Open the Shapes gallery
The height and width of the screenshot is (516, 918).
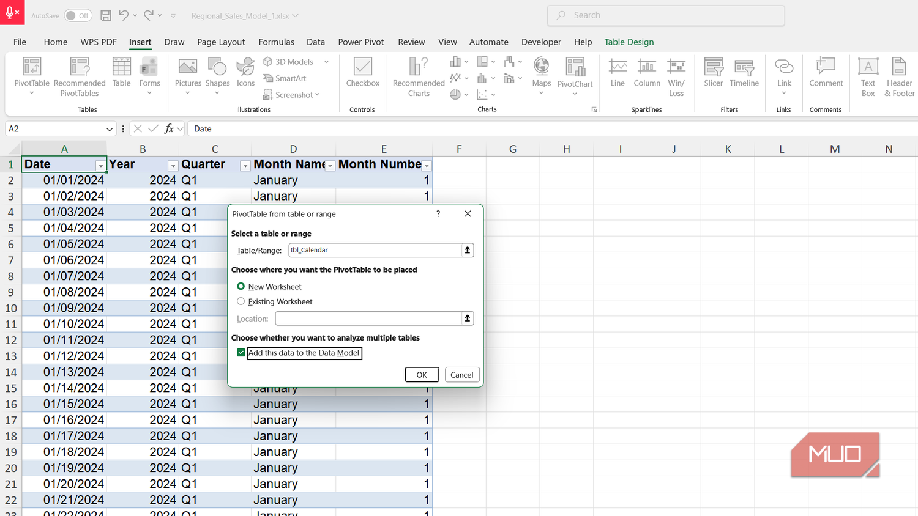point(217,76)
